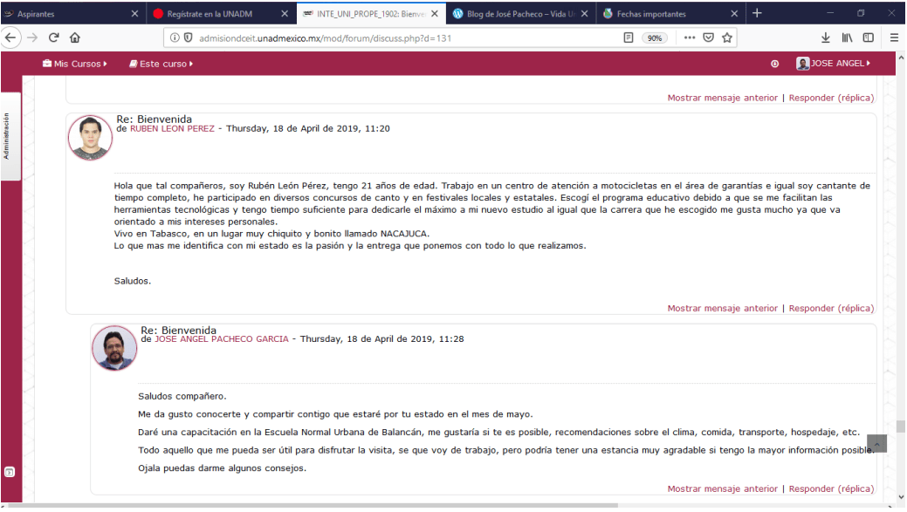
Task: Open the sidebar view icon
Action: 868,38
